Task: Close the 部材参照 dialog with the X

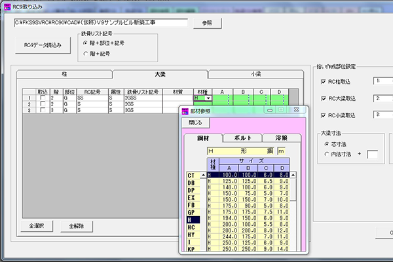Action: [x=296, y=109]
